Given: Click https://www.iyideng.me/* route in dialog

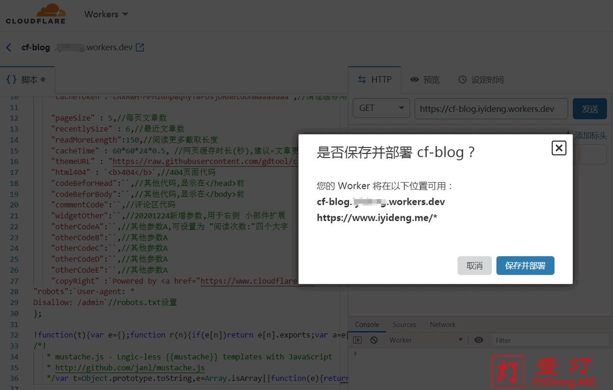Looking at the screenshot, I should point(377,218).
